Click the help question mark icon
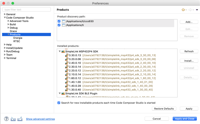The height and width of the screenshot is (124, 200). (x=6, y=119)
